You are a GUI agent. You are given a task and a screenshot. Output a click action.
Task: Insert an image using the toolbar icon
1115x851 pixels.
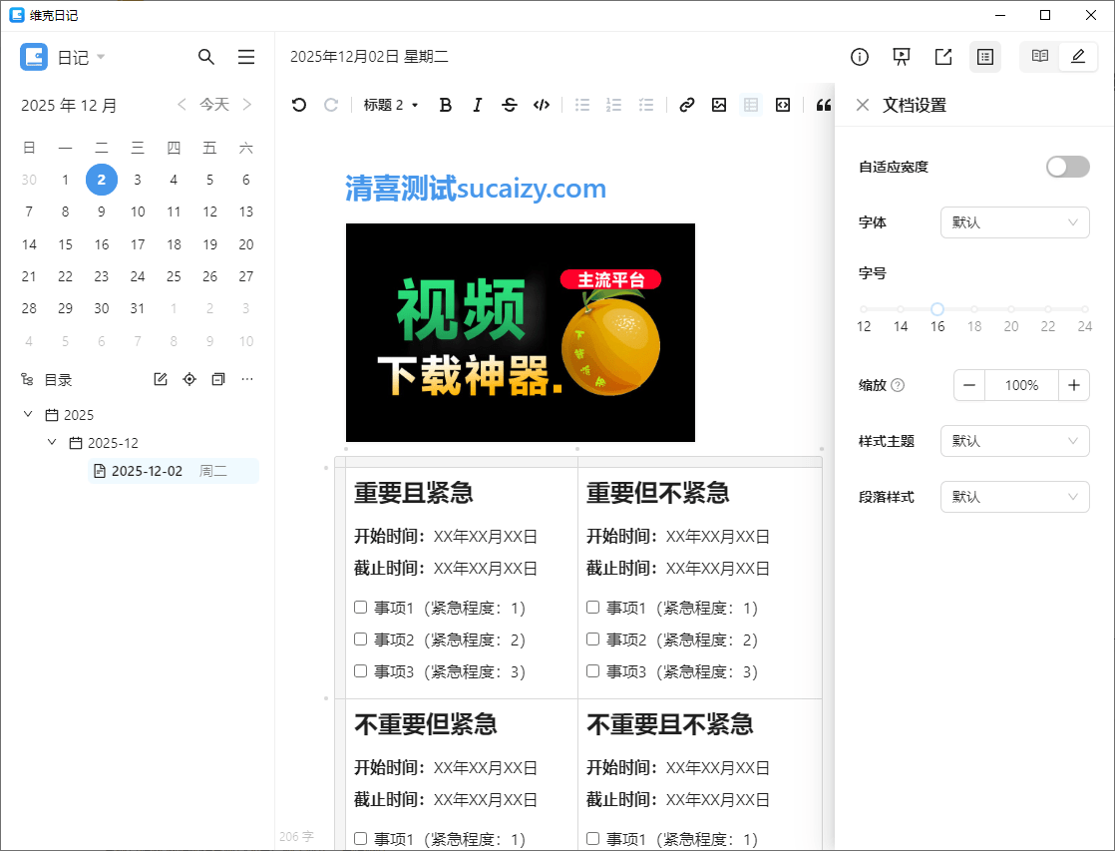click(x=719, y=105)
